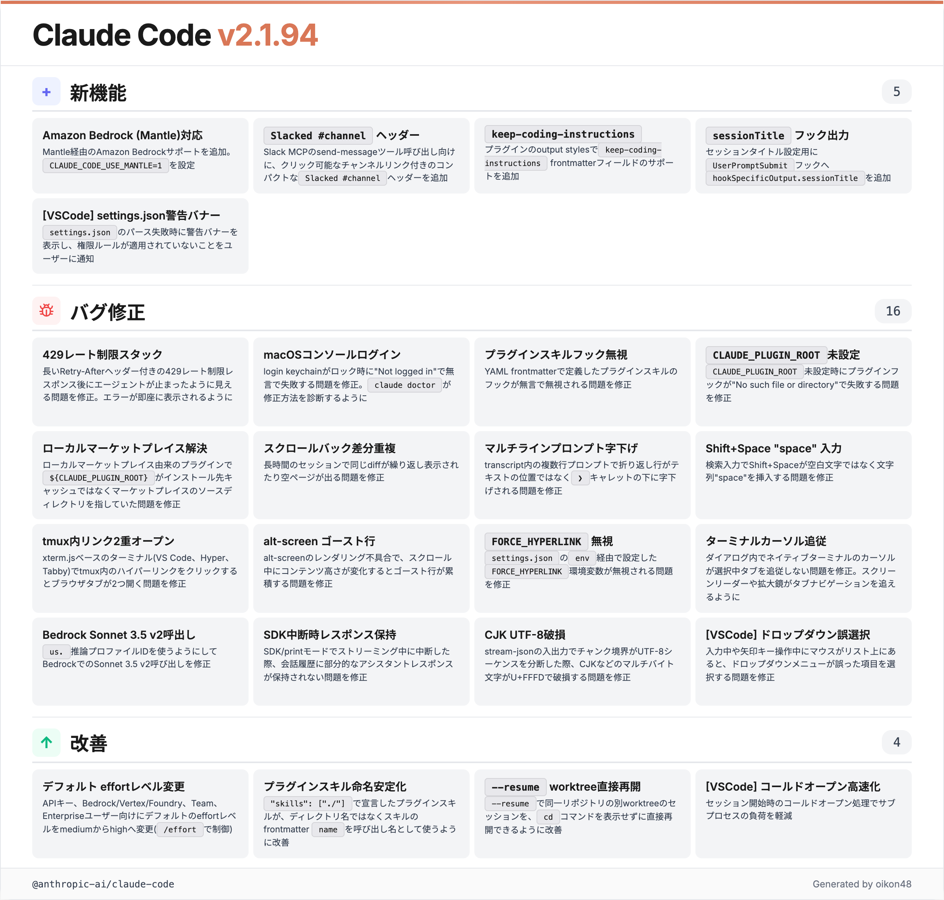This screenshot has width=944, height=900.
Task: Click the "skills": ["./"] code tag
Action: coord(308,803)
